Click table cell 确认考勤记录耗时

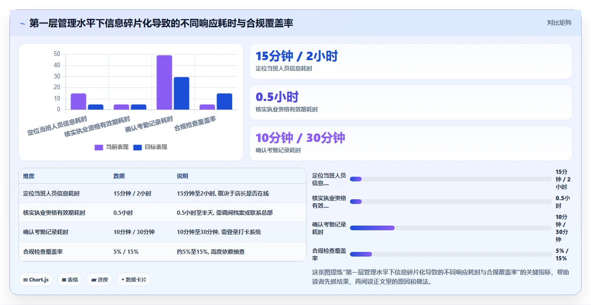(46, 232)
